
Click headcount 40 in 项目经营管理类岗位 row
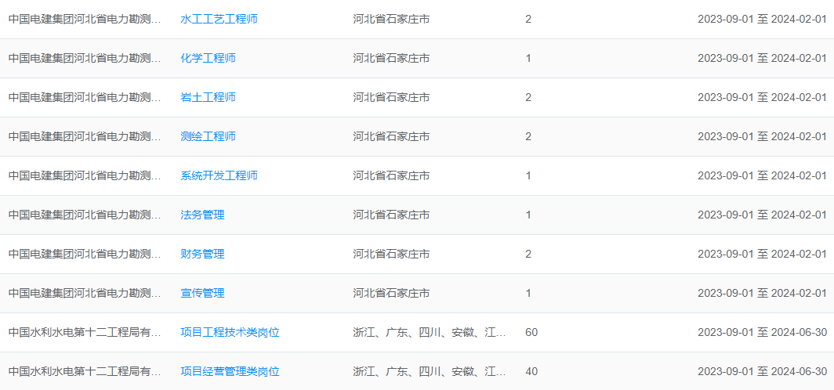(531, 371)
